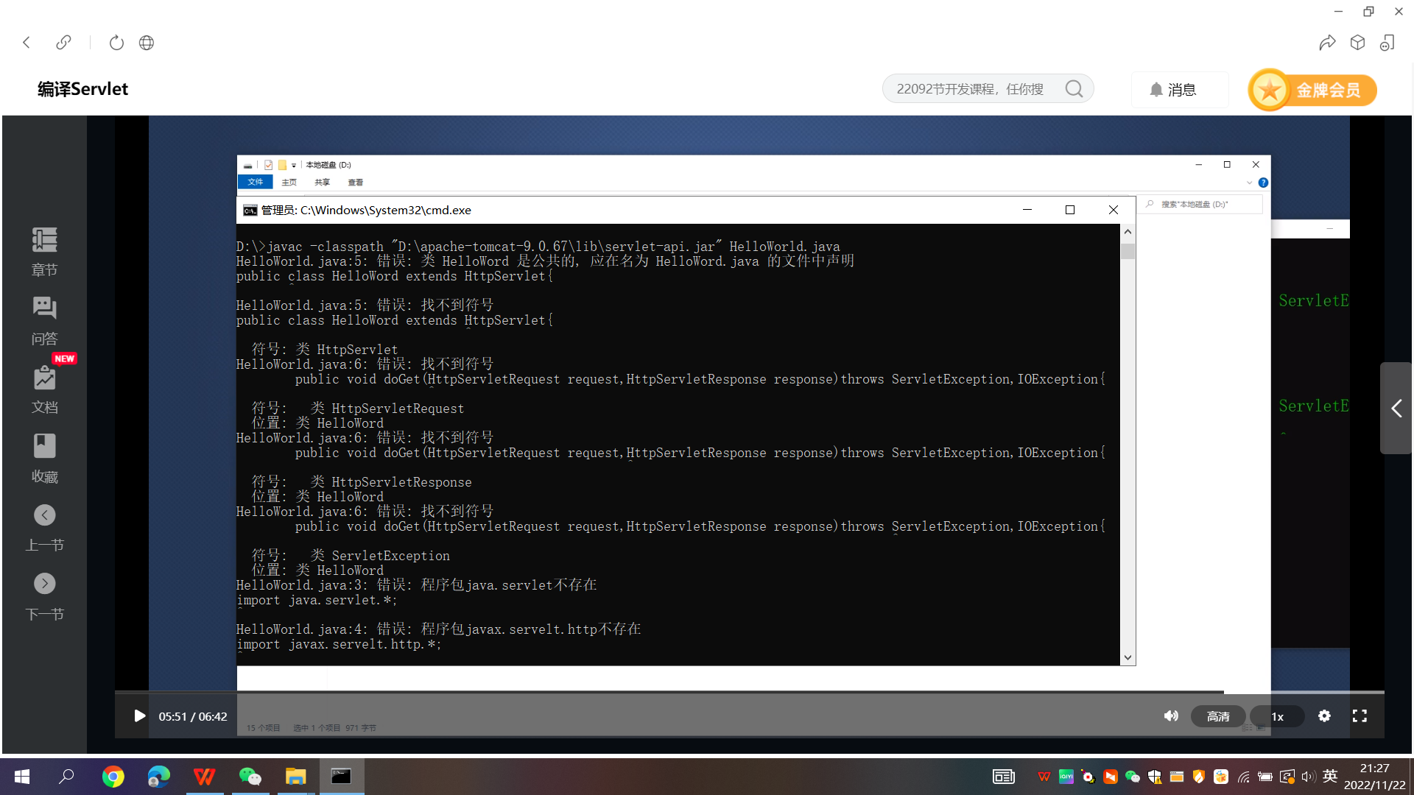The width and height of the screenshot is (1414, 795).
Task: Go to next lesson 下一节
Action: pyautogui.click(x=44, y=597)
